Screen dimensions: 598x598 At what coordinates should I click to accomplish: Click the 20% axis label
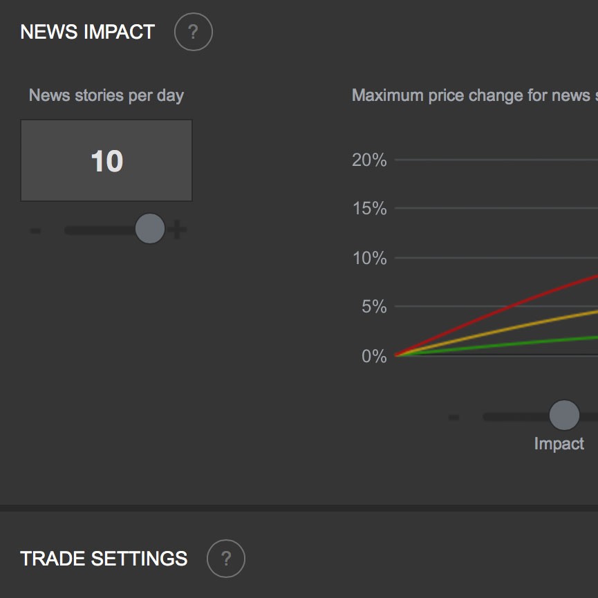[x=369, y=160]
